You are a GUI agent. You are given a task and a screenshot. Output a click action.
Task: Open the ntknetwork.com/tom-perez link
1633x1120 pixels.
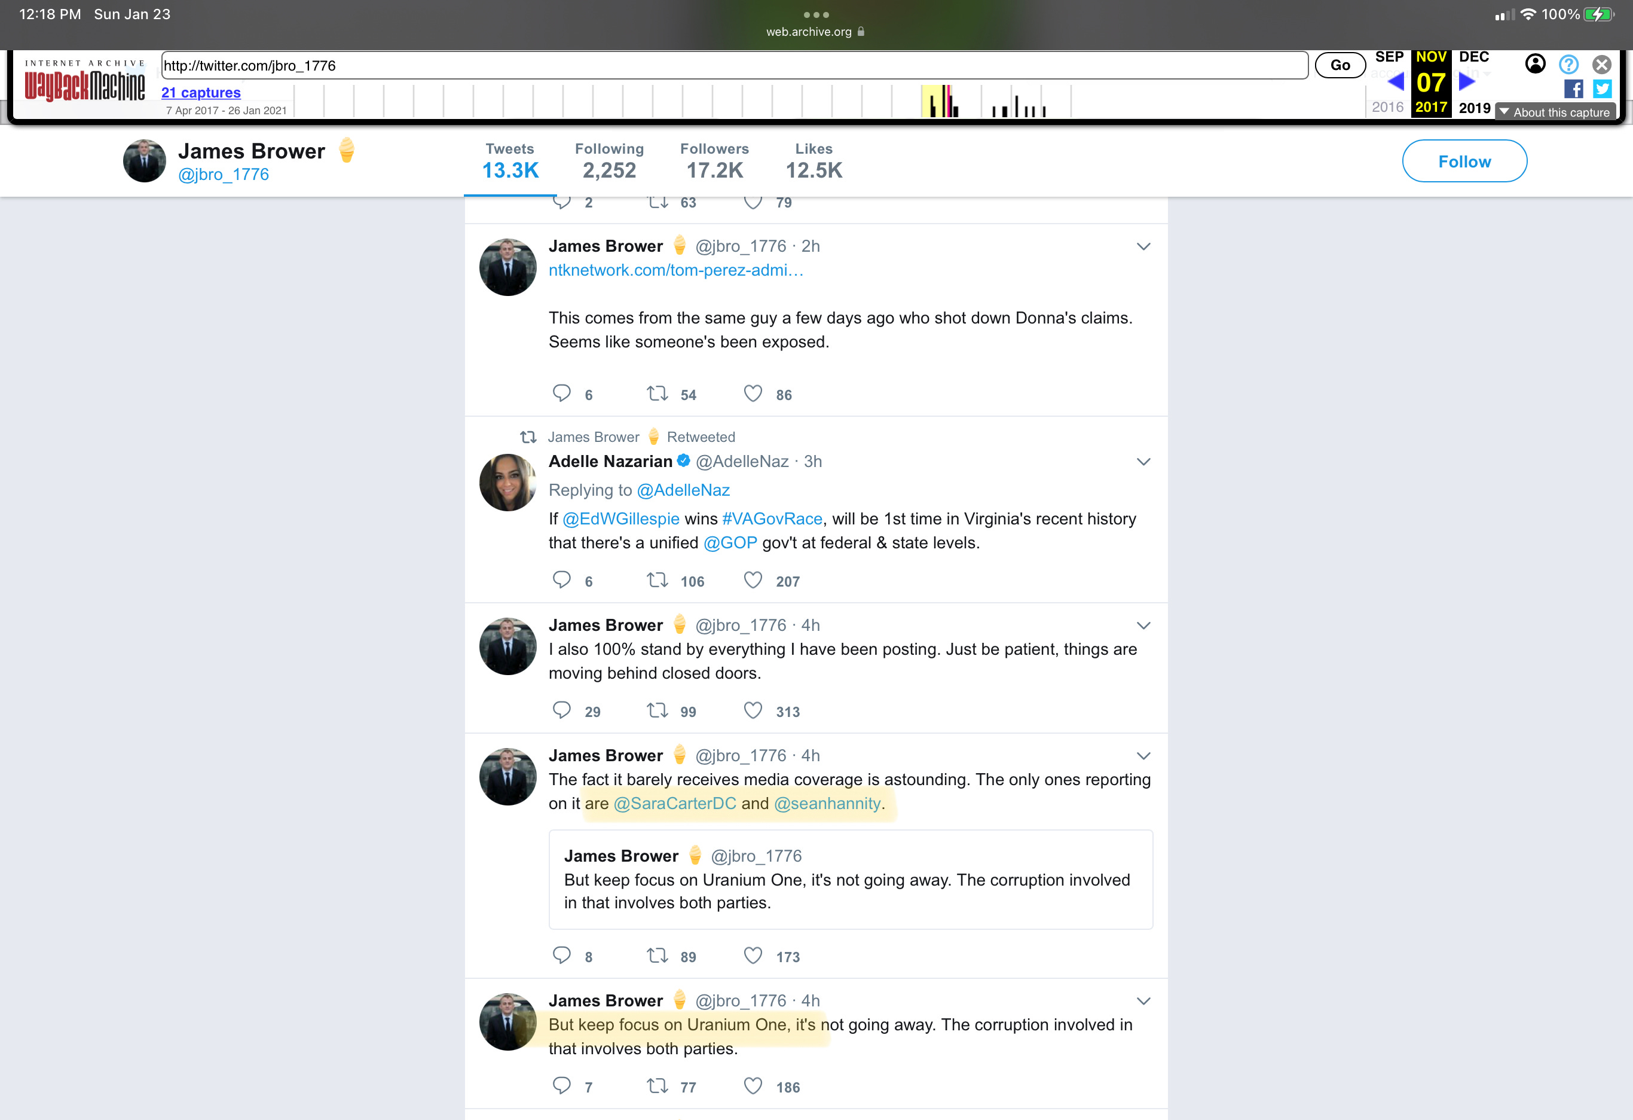click(675, 271)
